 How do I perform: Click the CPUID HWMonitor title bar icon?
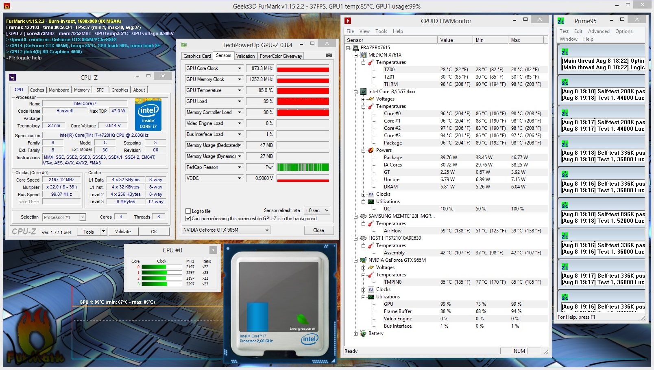tap(348, 21)
